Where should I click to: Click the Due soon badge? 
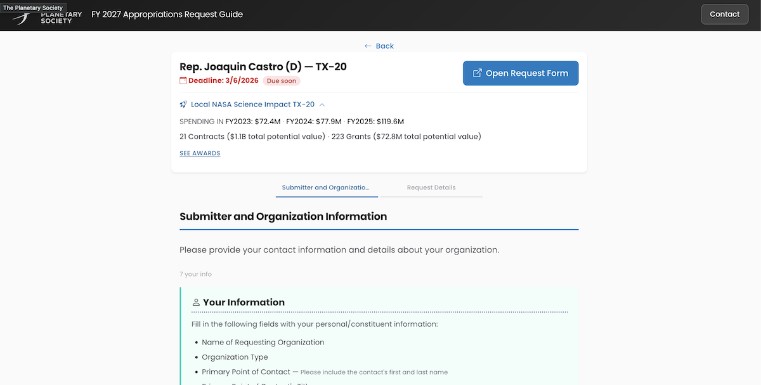click(281, 81)
